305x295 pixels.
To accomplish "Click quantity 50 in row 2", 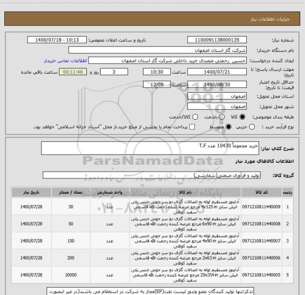I will click(x=71, y=224).
